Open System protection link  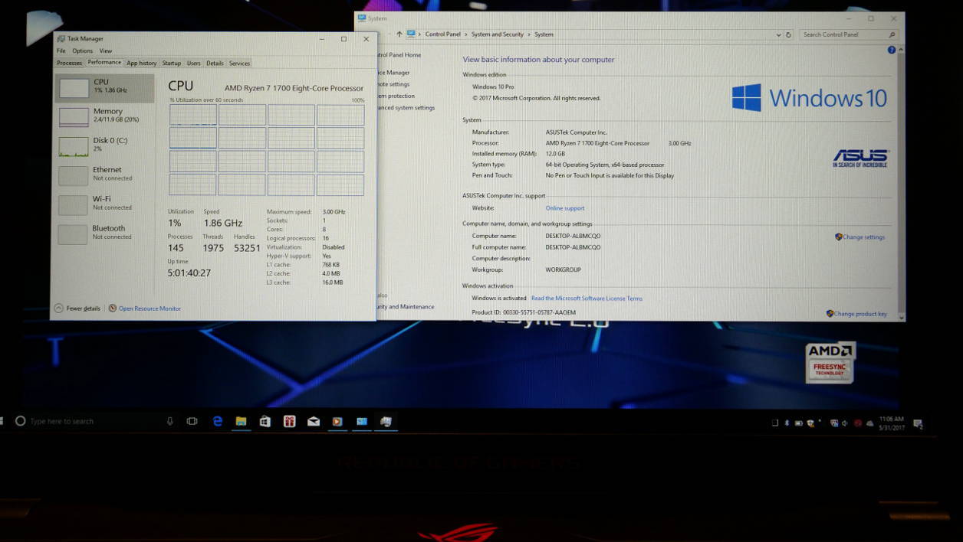point(396,96)
